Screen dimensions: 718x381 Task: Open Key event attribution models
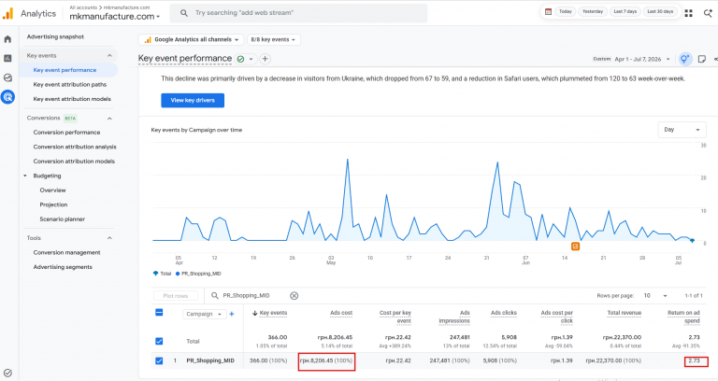pyautogui.click(x=72, y=99)
